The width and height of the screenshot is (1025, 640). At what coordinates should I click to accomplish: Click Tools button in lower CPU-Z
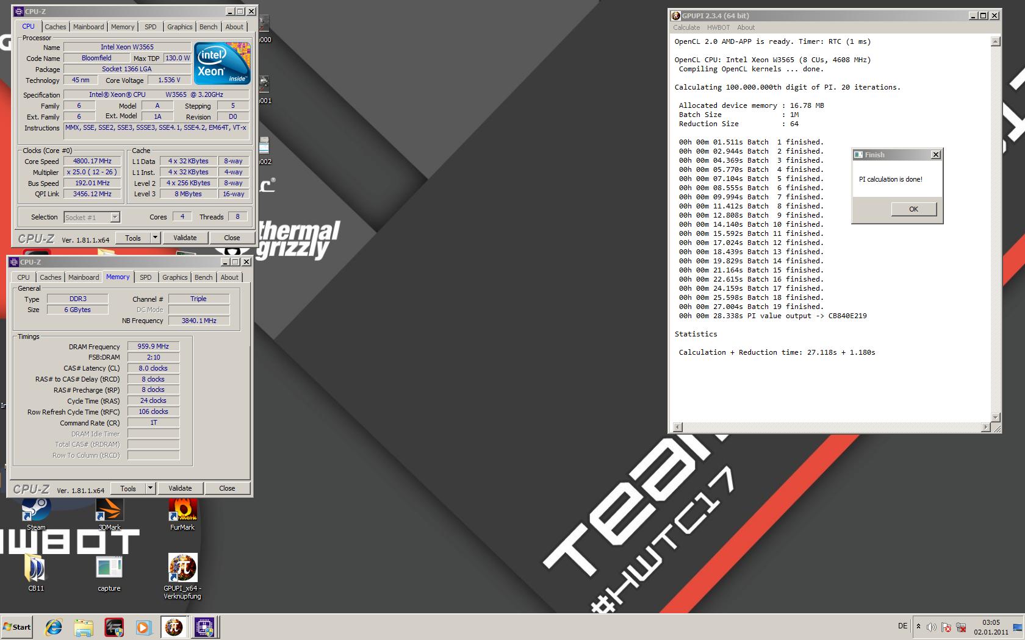tap(128, 488)
